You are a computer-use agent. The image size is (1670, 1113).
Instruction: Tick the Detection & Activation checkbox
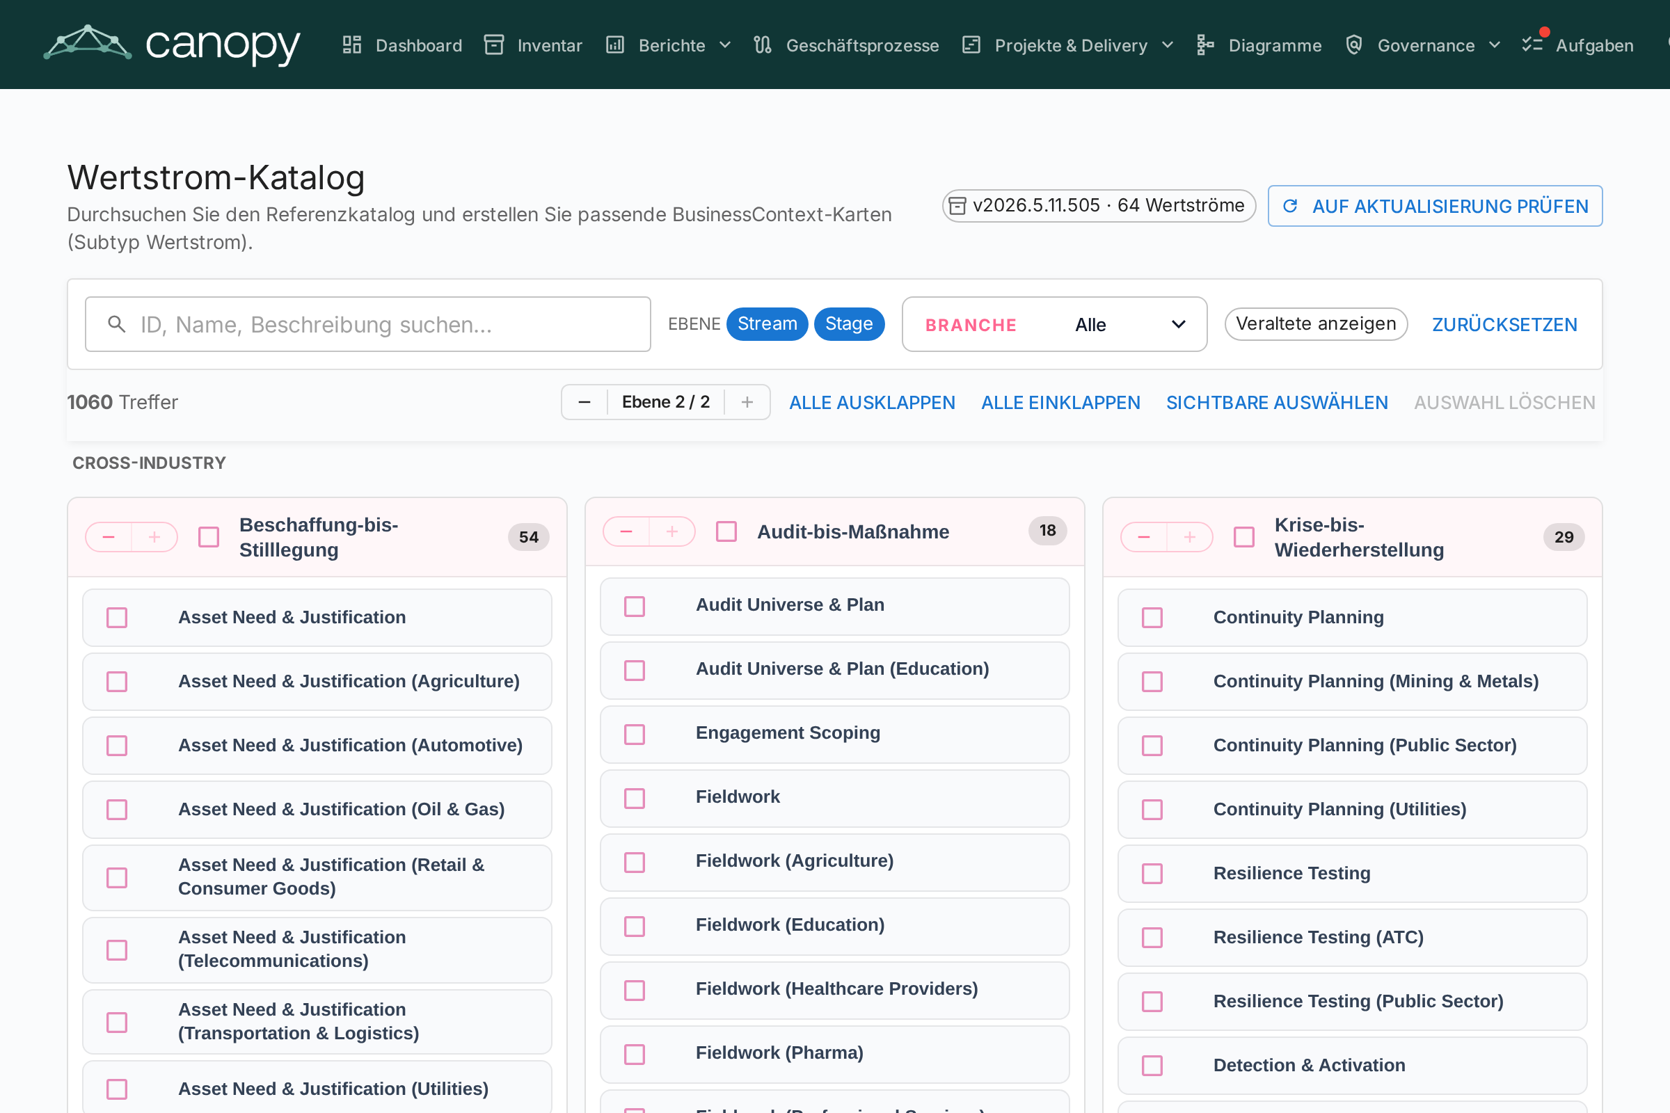[x=1152, y=1066]
